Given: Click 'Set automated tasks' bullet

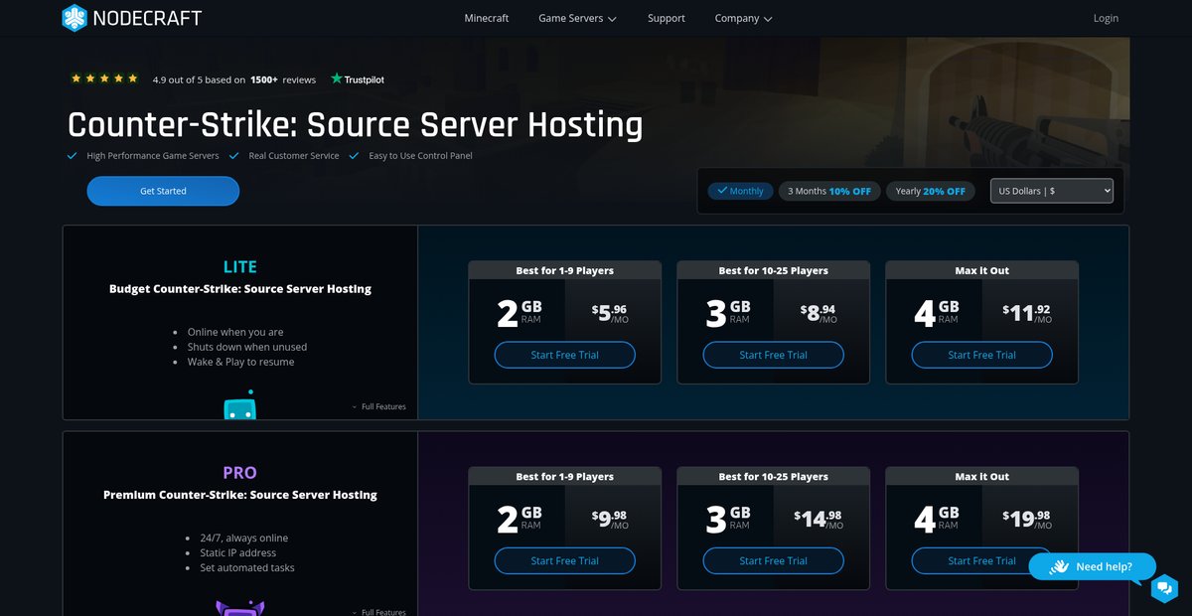Looking at the screenshot, I should point(247,567).
